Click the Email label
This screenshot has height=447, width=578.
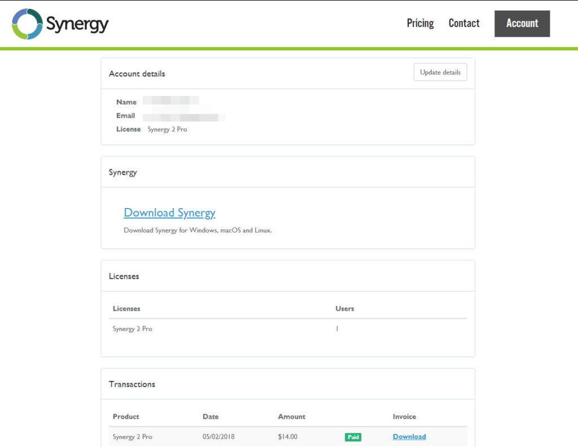tap(126, 115)
